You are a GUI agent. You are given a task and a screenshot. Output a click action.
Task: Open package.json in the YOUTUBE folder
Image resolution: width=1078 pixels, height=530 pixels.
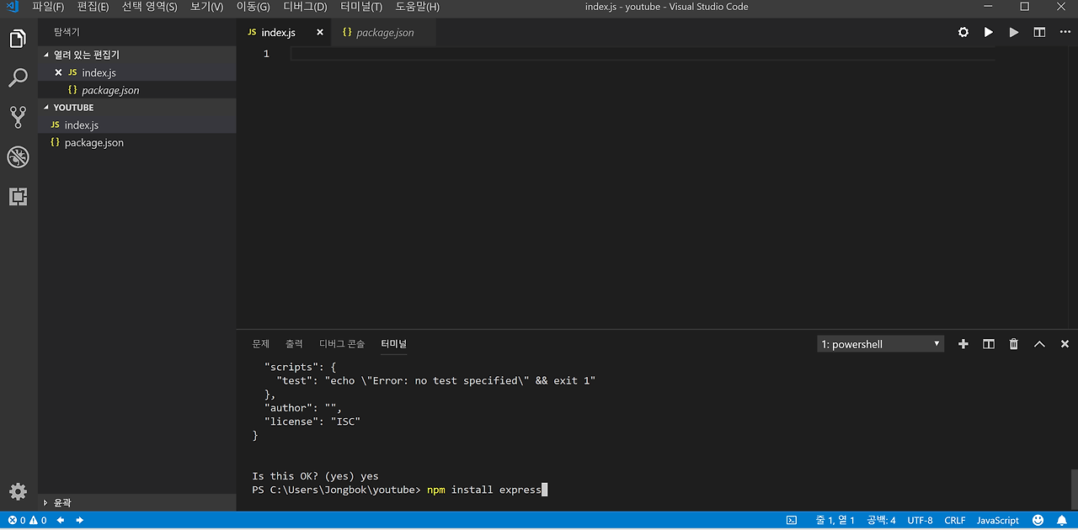click(x=137, y=143)
